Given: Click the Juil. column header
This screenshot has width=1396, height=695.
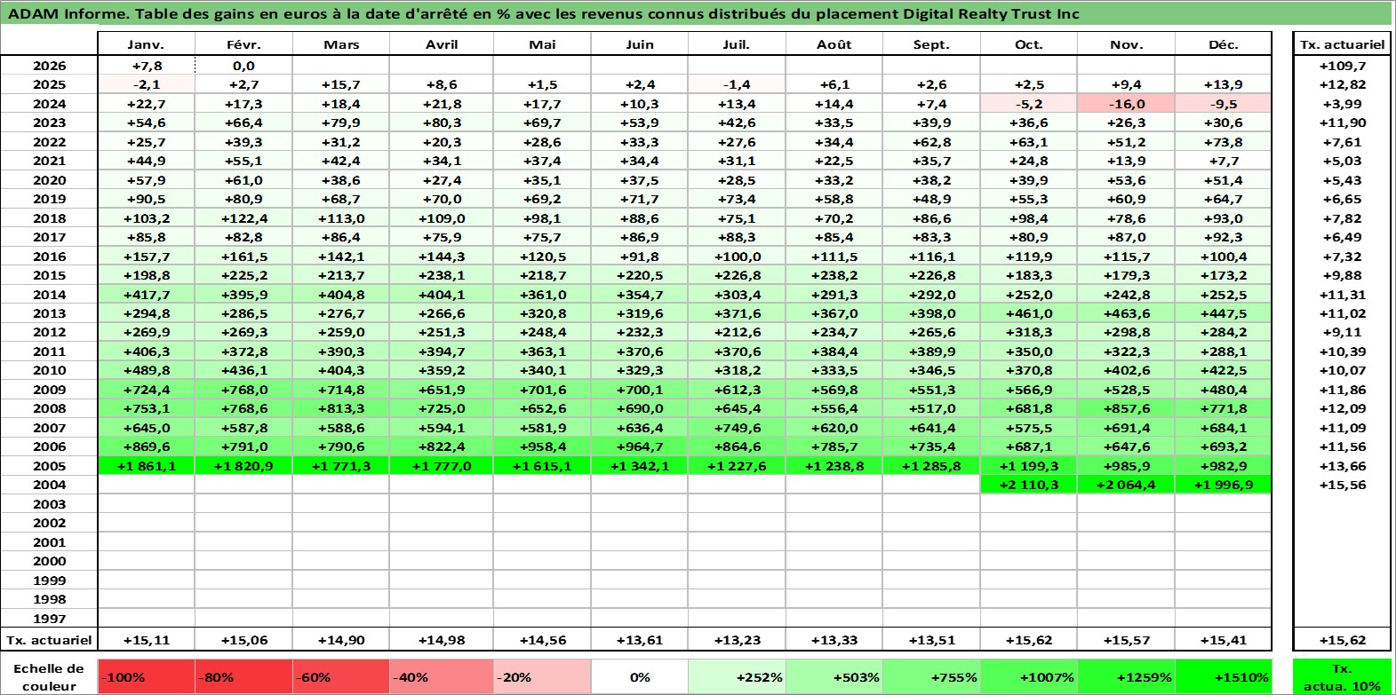Looking at the screenshot, I should click(x=737, y=44).
